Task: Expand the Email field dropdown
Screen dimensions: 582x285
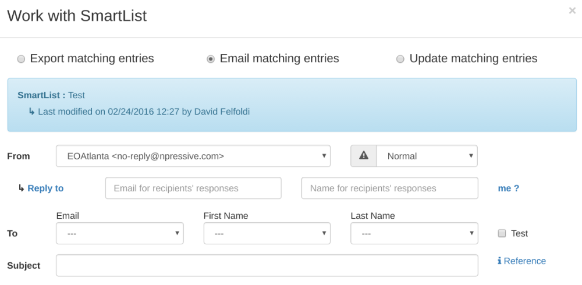Action: coord(119,233)
